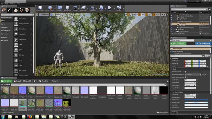Click the Import button
The height and width of the screenshot is (119, 212).
[17, 81]
